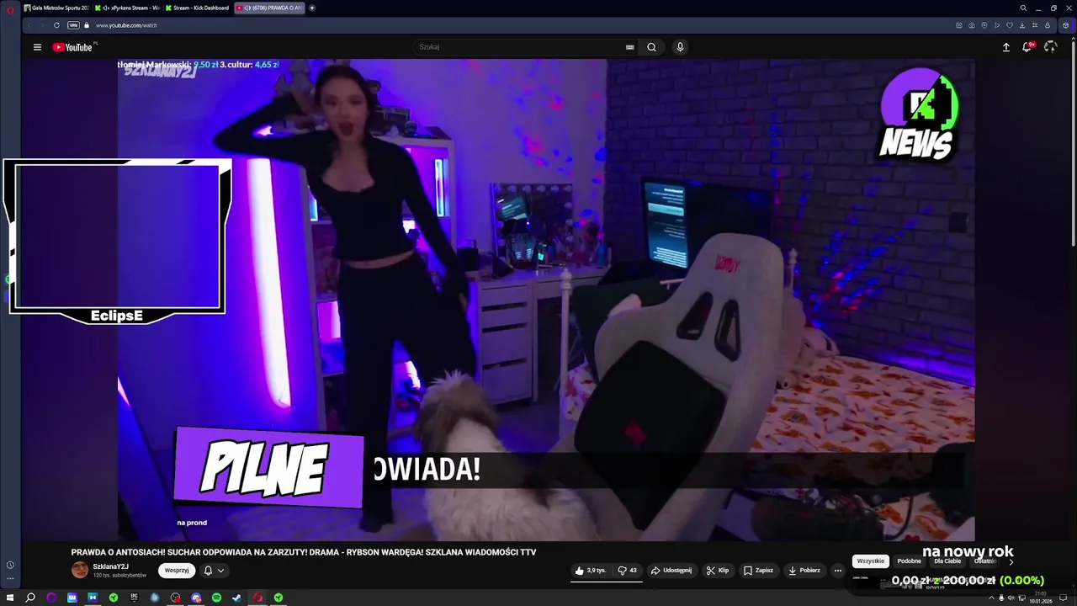The width and height of the screenshot is (1077, 606).
Task: Open the on-screen keyboard in search box
Action: pos(629,47)
